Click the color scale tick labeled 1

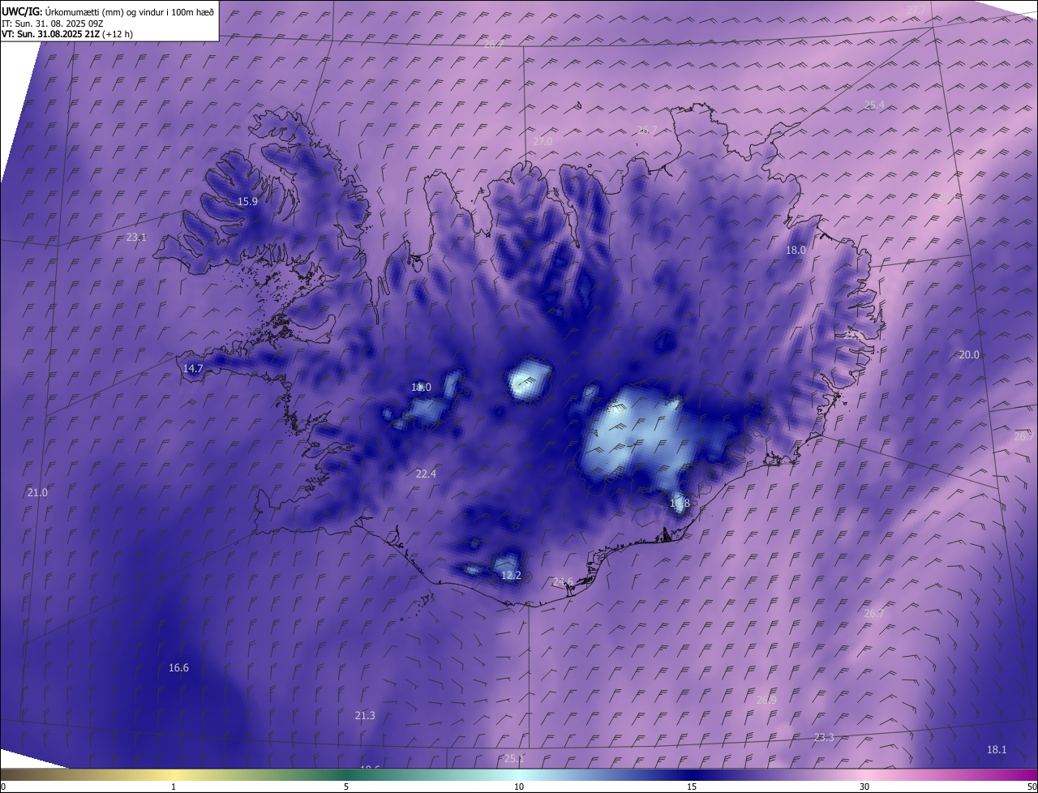tap(174, 787)
